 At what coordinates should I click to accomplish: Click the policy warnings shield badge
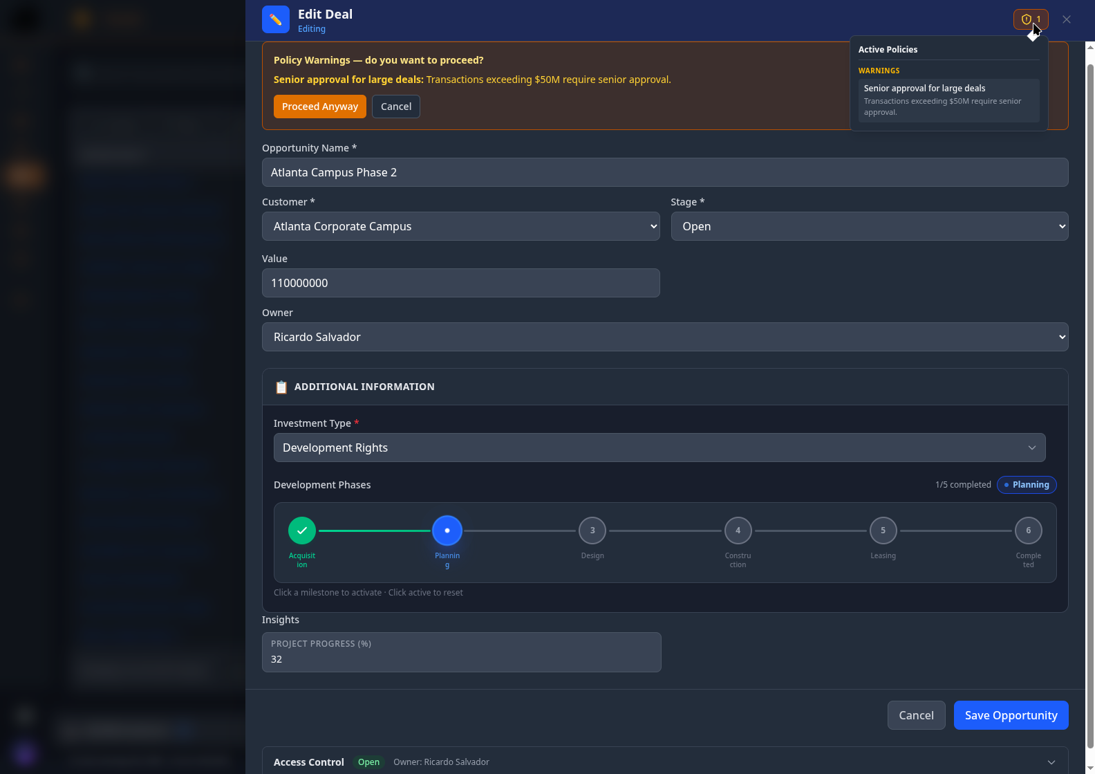(x=1030, y=19)
